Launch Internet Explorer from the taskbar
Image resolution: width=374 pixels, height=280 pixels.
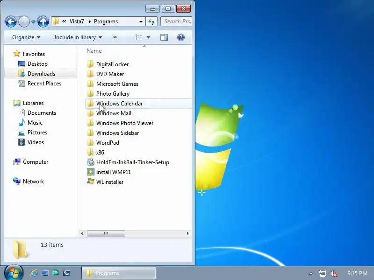34,273
